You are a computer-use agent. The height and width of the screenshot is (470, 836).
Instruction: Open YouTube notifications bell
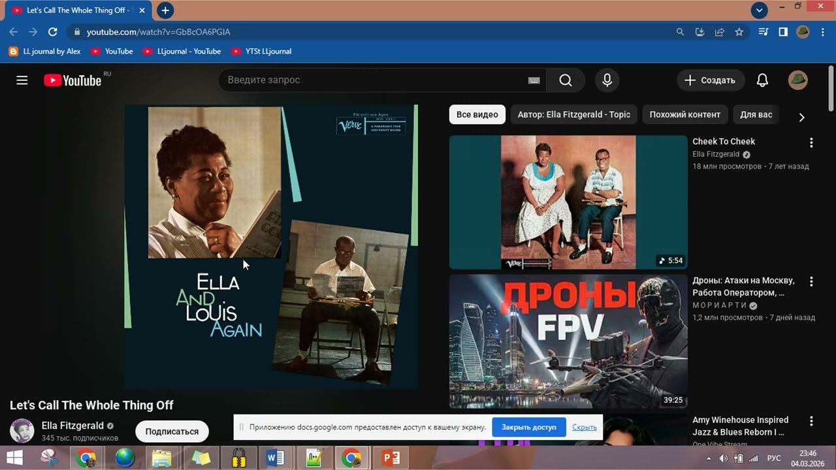pyautogui.click(x=762, y=80)
